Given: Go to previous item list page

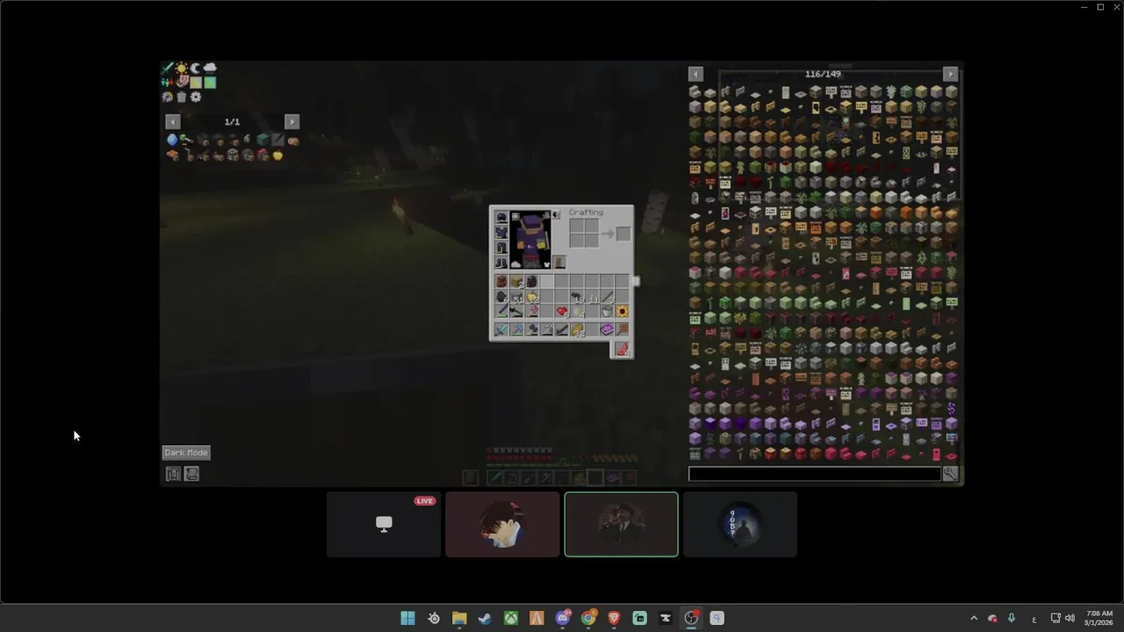Looking at the screenshot, I should tap(695, 75).
